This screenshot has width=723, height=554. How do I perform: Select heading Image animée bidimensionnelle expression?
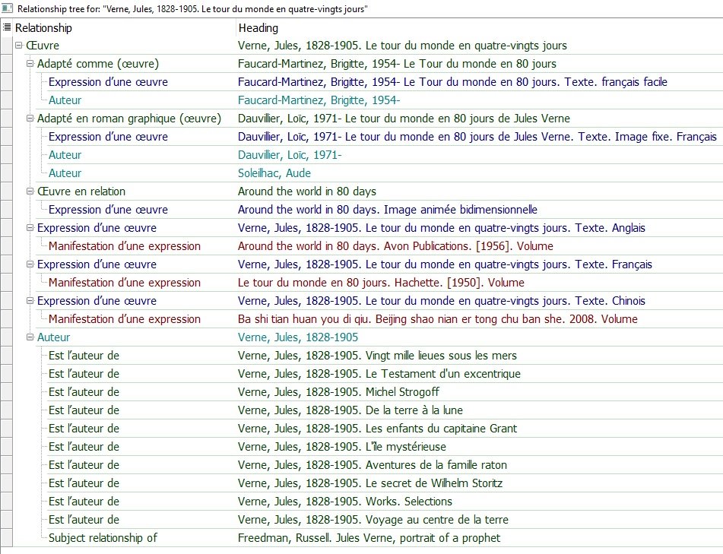[387, 210]
